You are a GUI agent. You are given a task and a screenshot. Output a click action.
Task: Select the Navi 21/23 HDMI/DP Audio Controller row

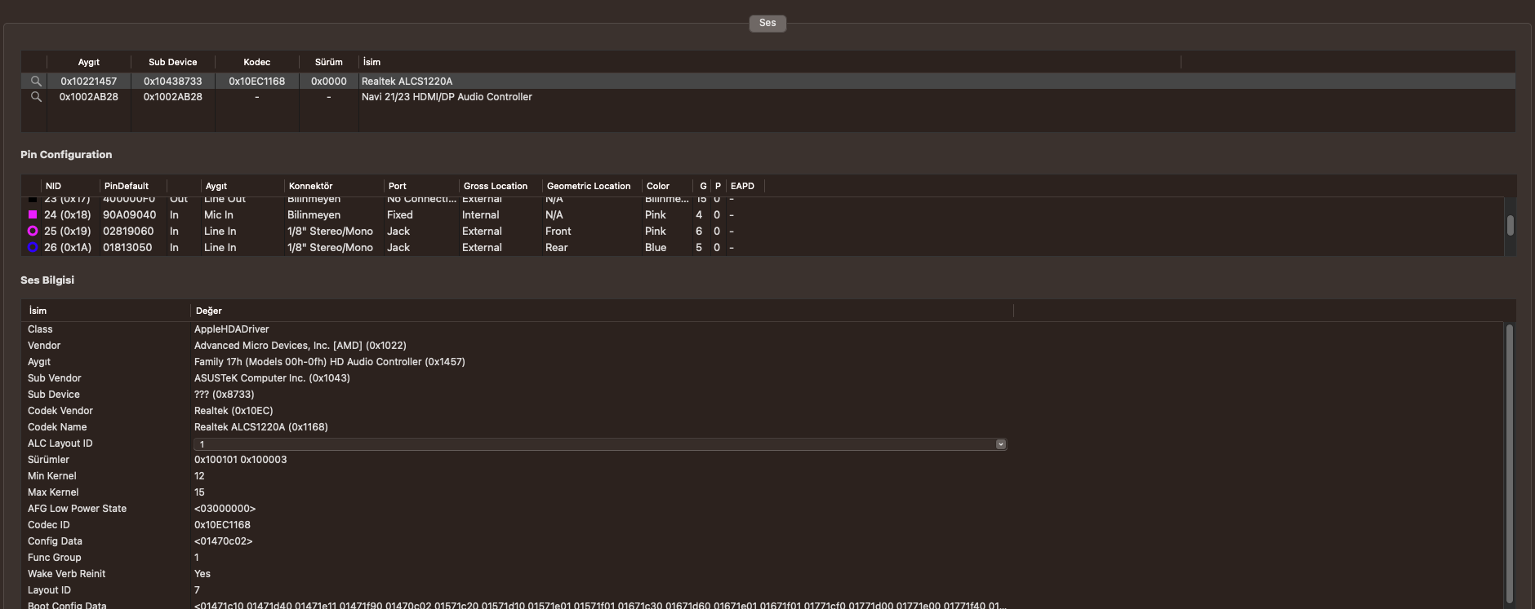447,97
